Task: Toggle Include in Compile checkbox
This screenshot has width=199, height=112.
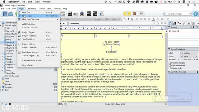Action: [170, 63]
